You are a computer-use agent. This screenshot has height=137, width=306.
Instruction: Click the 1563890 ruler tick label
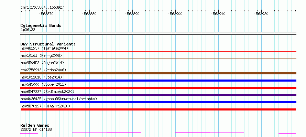132,14
